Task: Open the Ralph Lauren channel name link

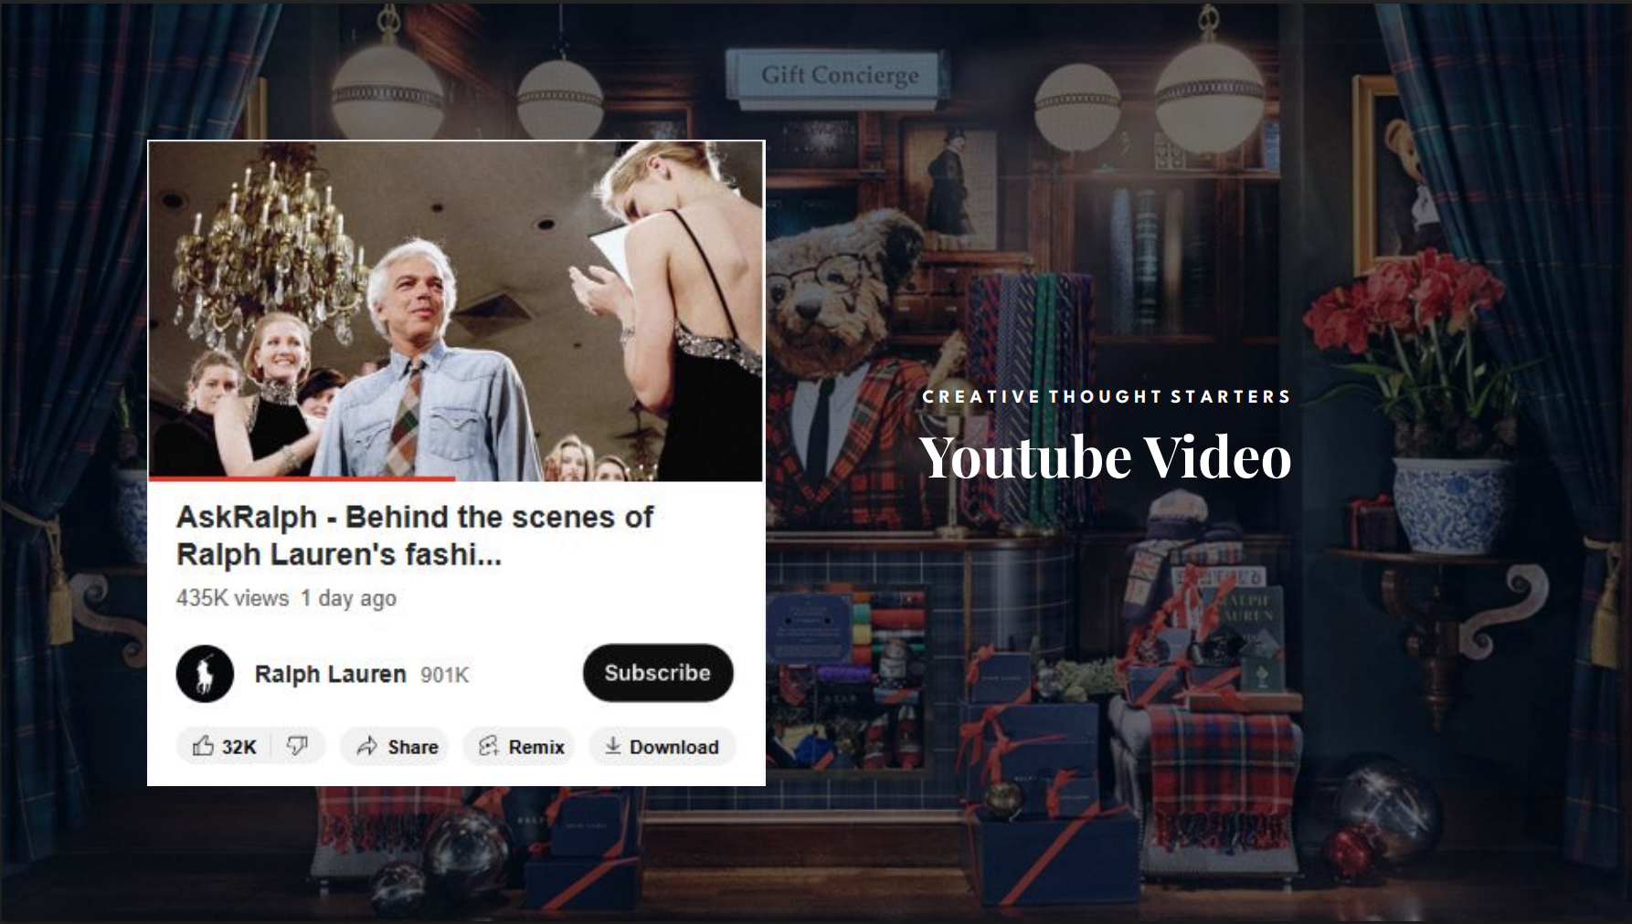Action: coord(330,674)
